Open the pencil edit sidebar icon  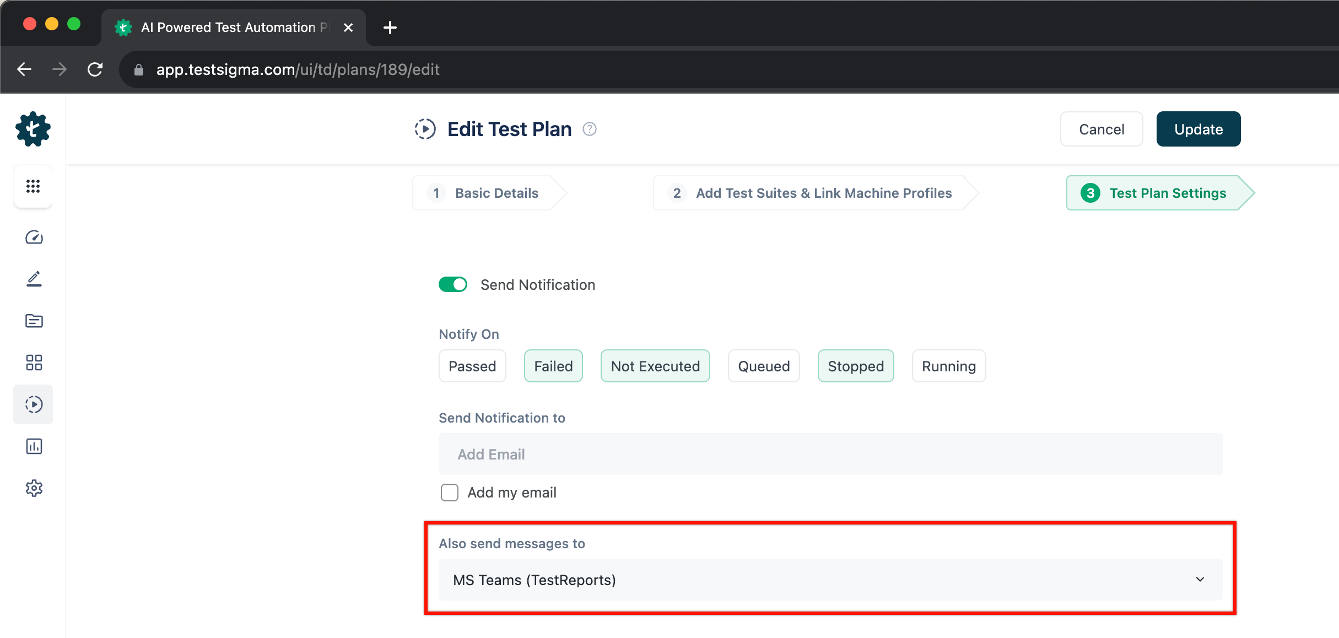tap(34, 279)
